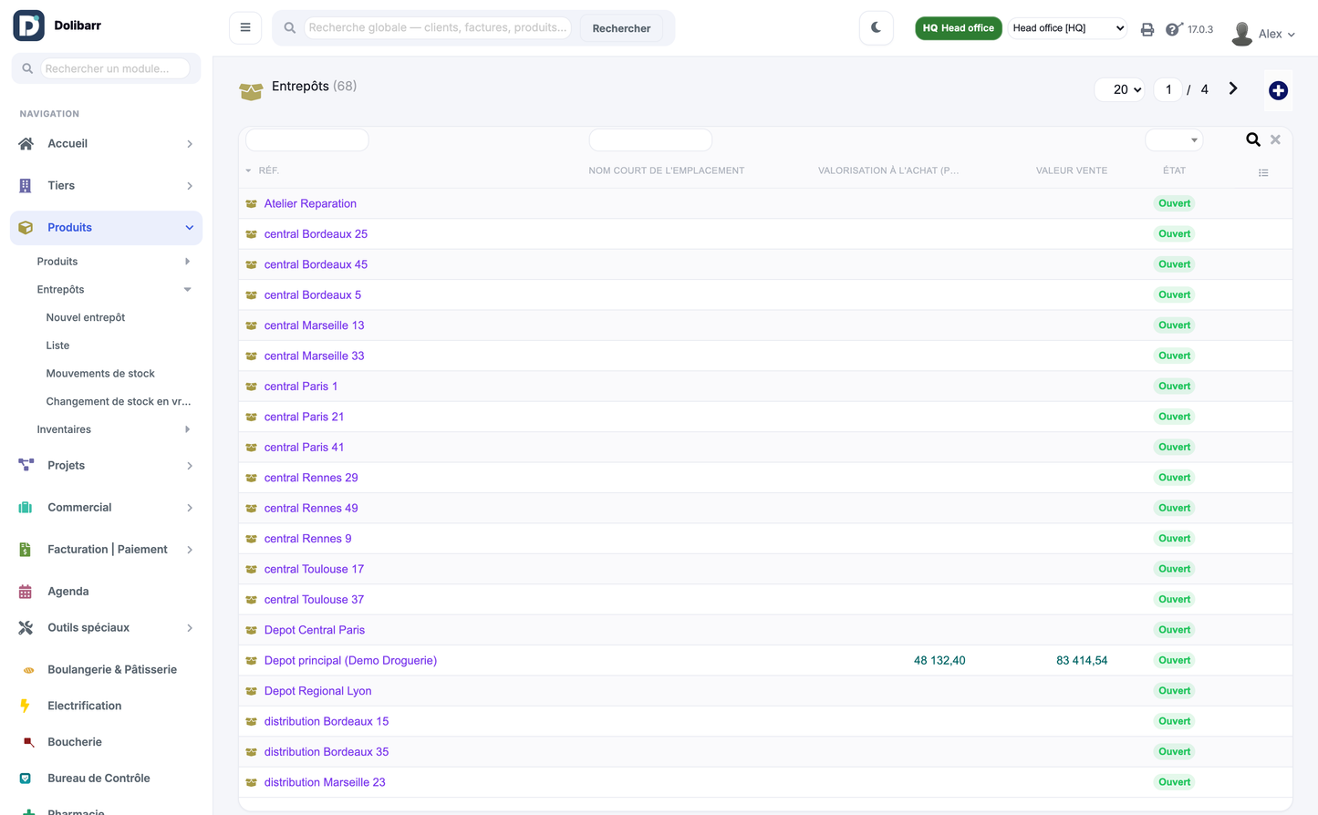The width and height of the screenshot is (1318, 815).
Task: Click warehouse icon beside Depot Central Paris
Action: point(251,631)
